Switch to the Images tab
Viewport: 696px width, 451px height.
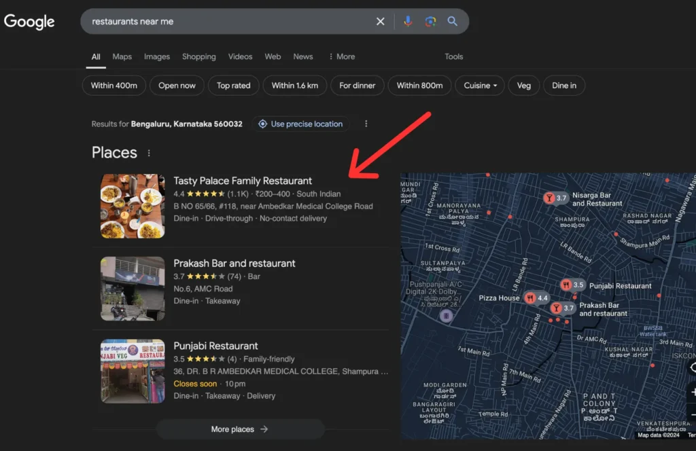[157, 57]
